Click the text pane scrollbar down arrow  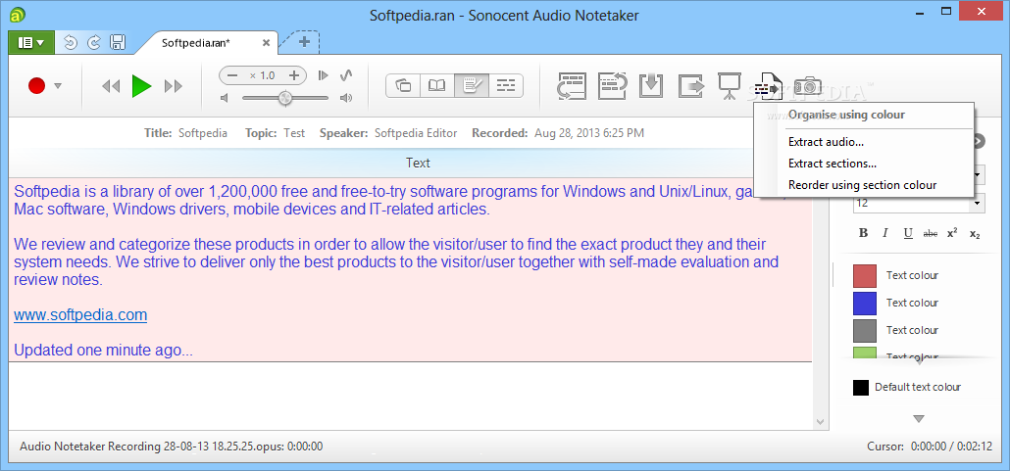pos(820,421)
